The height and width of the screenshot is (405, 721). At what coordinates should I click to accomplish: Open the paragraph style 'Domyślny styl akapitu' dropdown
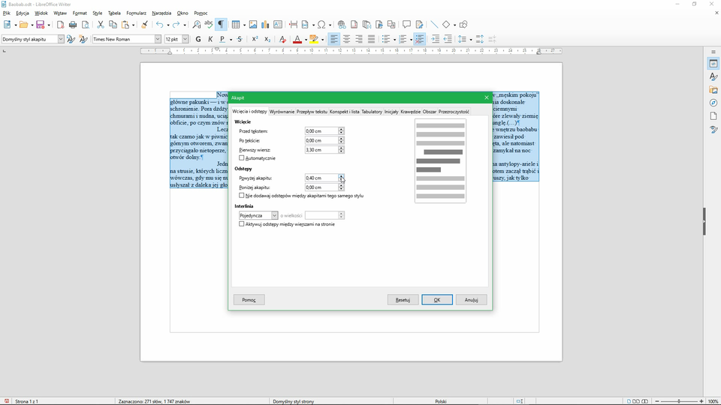click(61, 39)
